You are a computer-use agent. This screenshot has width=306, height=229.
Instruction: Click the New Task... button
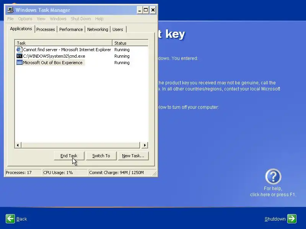tap(133, 156)
